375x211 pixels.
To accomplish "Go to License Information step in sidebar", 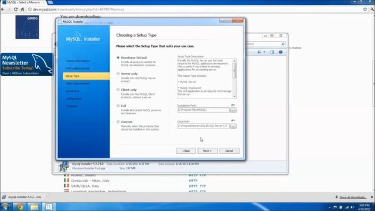I will pos(78,61).
